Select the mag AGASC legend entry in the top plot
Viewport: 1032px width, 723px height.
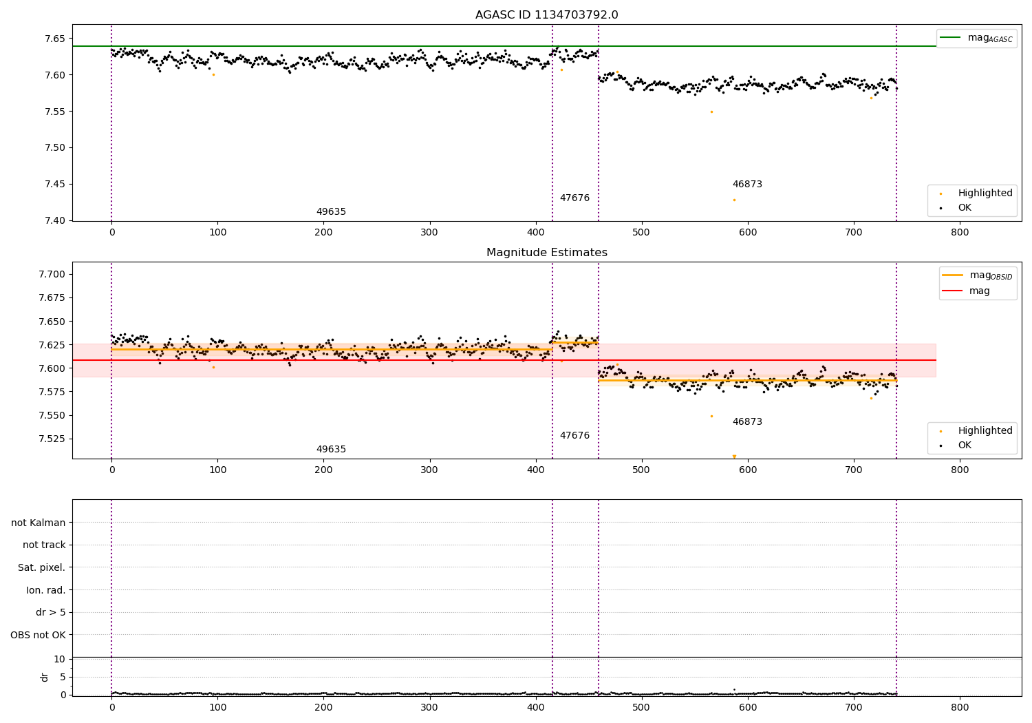[x=976, y=38]
